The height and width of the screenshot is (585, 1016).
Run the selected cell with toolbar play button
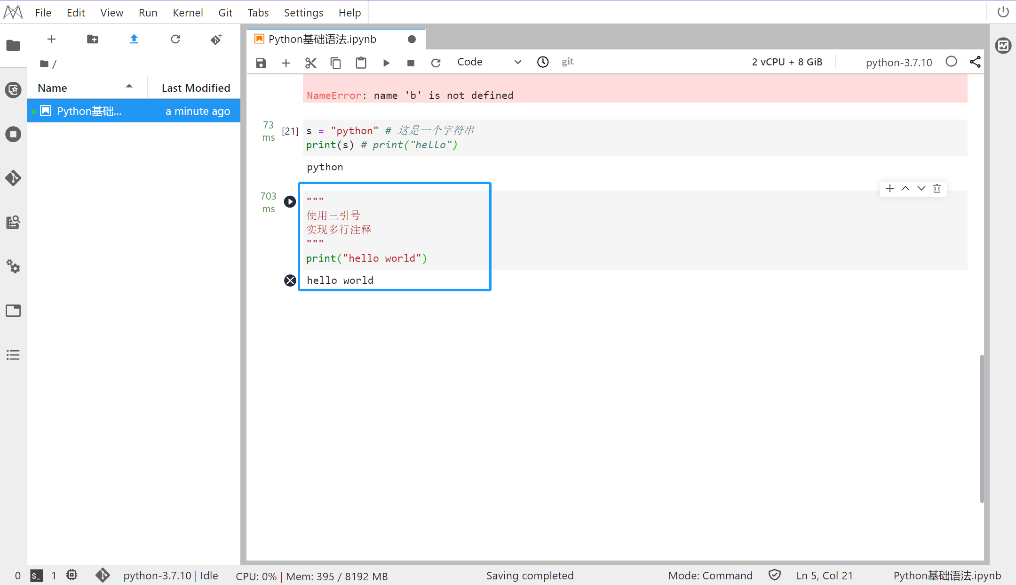pos(386,63)
